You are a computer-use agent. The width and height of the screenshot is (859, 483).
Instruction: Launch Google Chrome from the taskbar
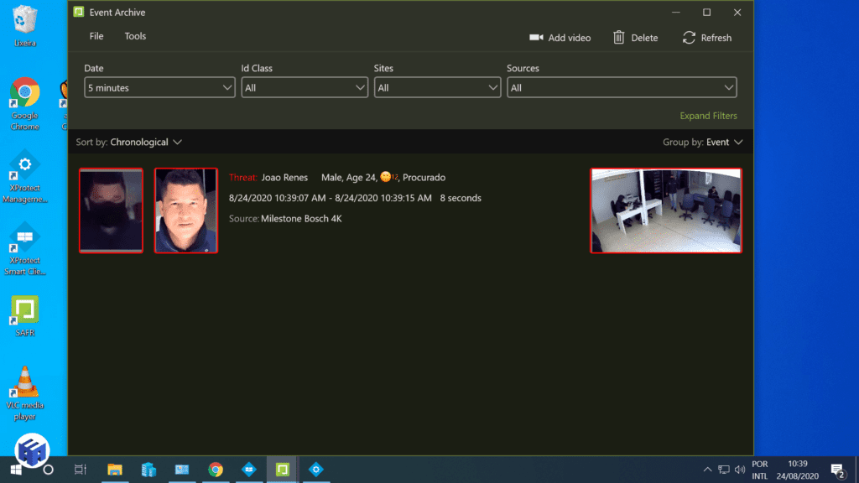click(216, 470)
